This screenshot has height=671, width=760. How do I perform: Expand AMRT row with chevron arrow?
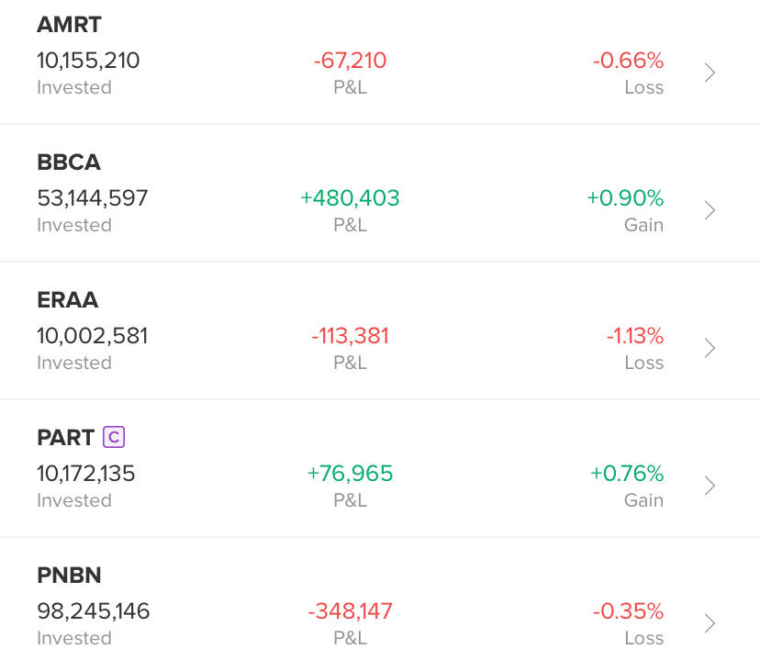point(710,73)
